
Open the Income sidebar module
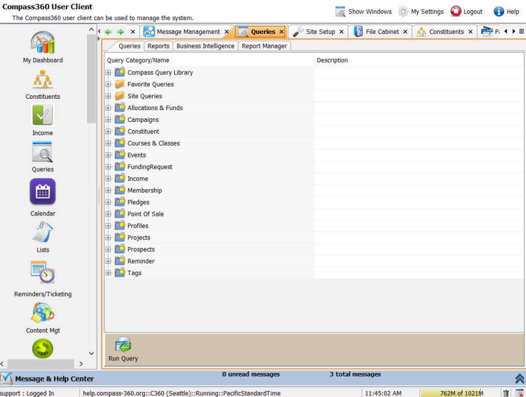43,120
